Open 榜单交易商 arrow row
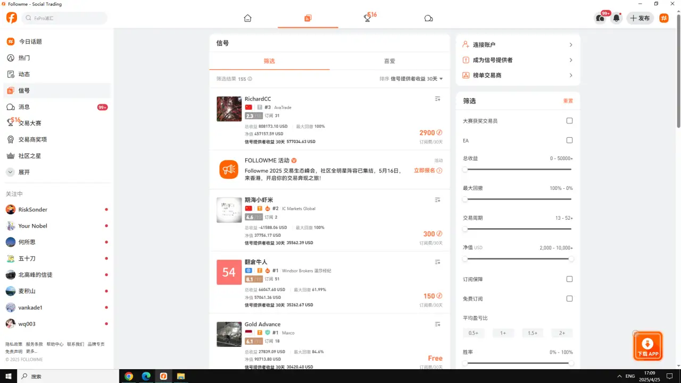This screenshot has height=383, width=681. click(518, 76)
